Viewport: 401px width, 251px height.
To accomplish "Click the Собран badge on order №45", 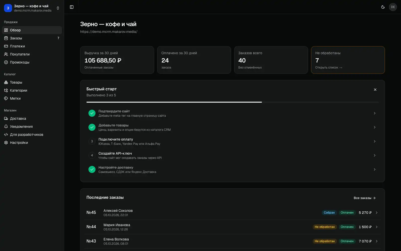I will point(329,213).
